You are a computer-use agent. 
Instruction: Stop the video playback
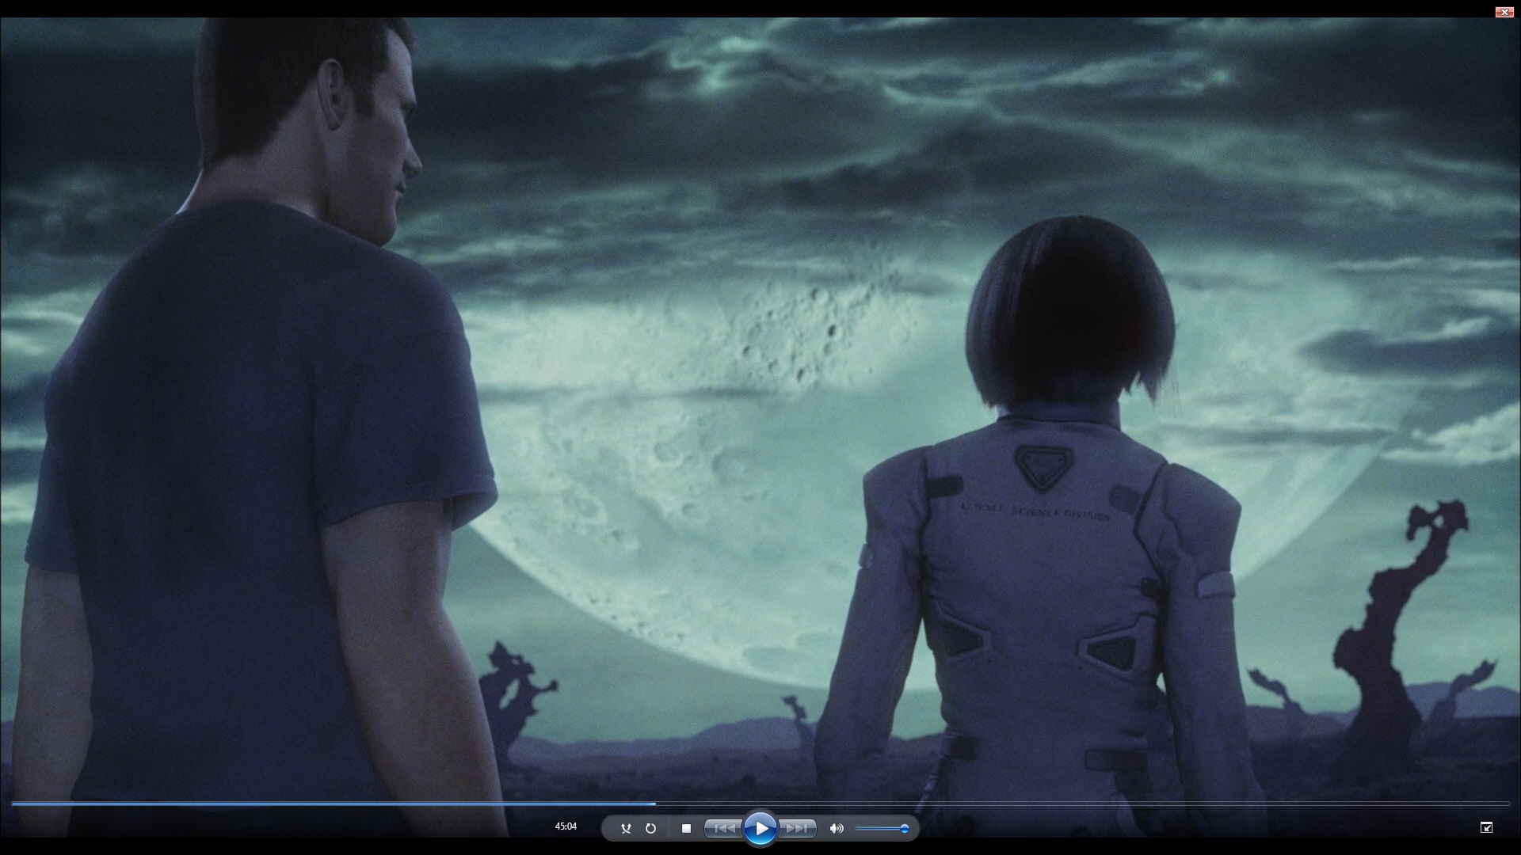(686, 828)
